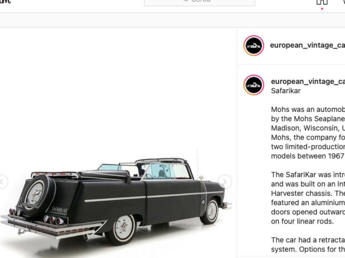The width and height of the screenshot is (345, 258).
Task: Click the Safarikar caption title text
Action: [x=286, y=90]
